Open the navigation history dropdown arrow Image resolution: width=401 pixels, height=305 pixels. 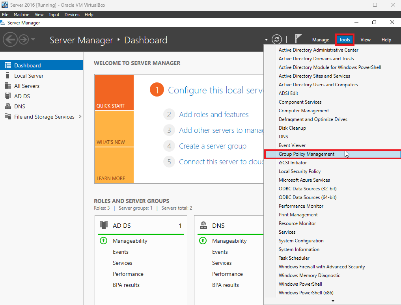[33, 39]
